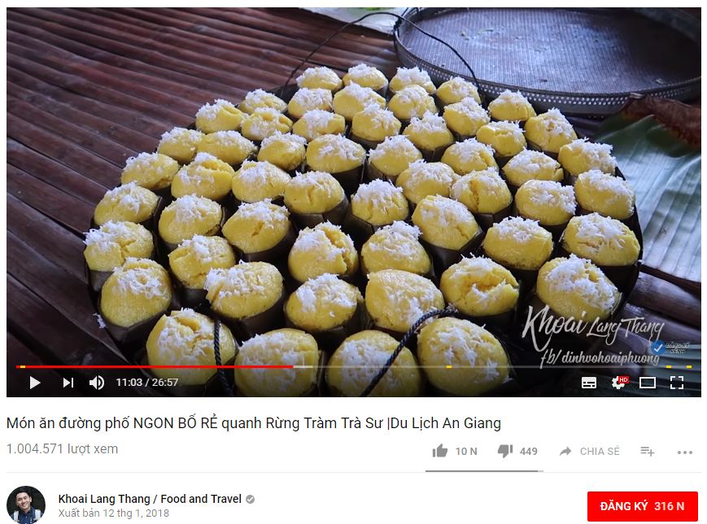Open Khoai Lang Thang channel page
The image size is (707, 524).
(150, 499)
